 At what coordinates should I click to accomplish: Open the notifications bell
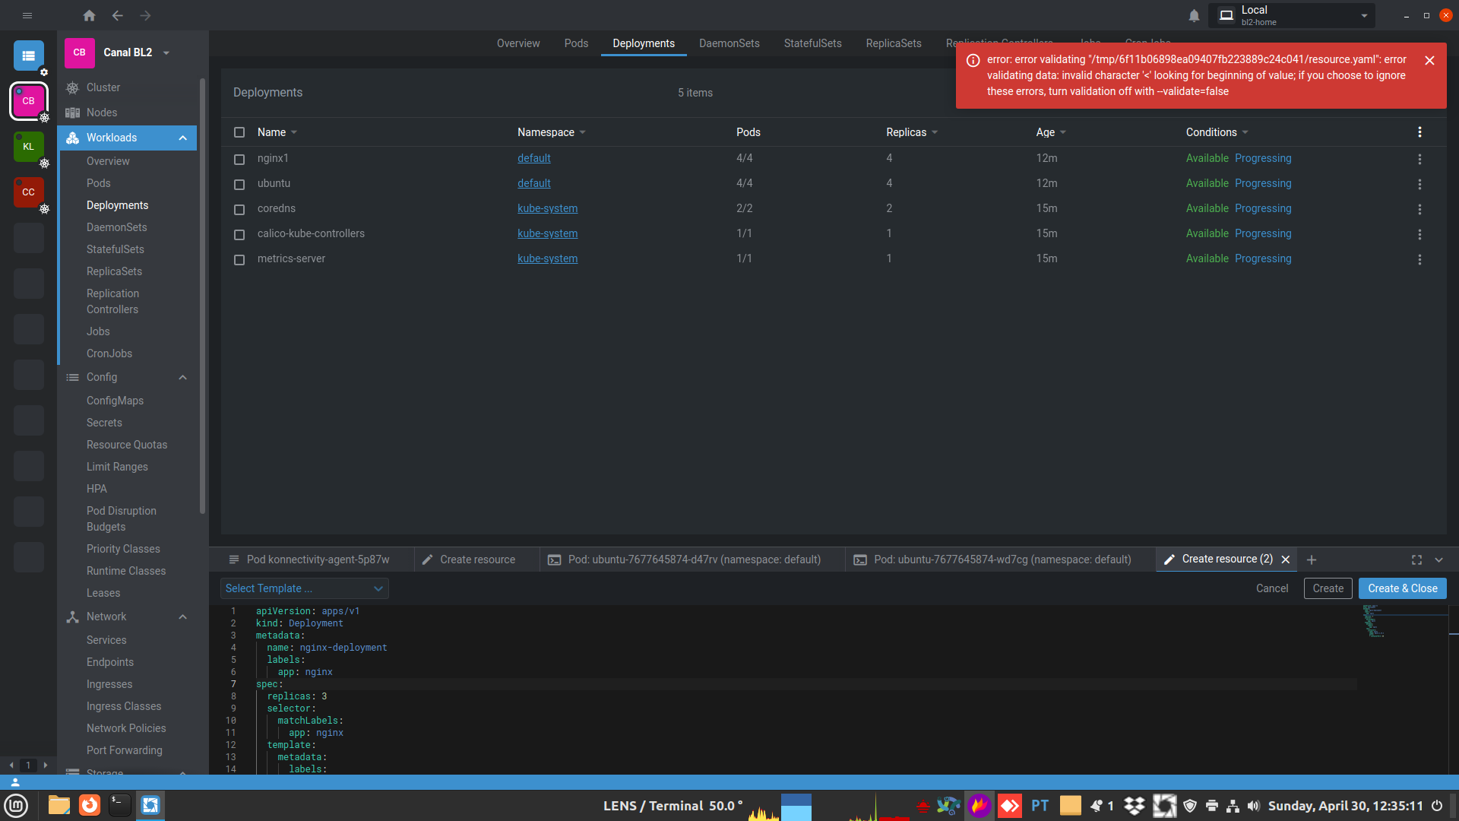pos(1194,15)
